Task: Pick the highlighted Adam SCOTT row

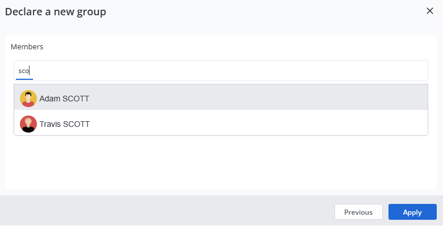Action: pos(221,97)
